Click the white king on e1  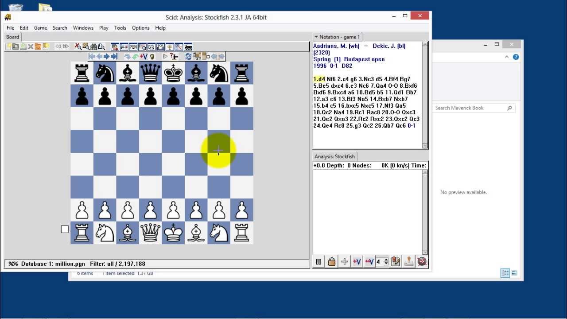point(173,233)
